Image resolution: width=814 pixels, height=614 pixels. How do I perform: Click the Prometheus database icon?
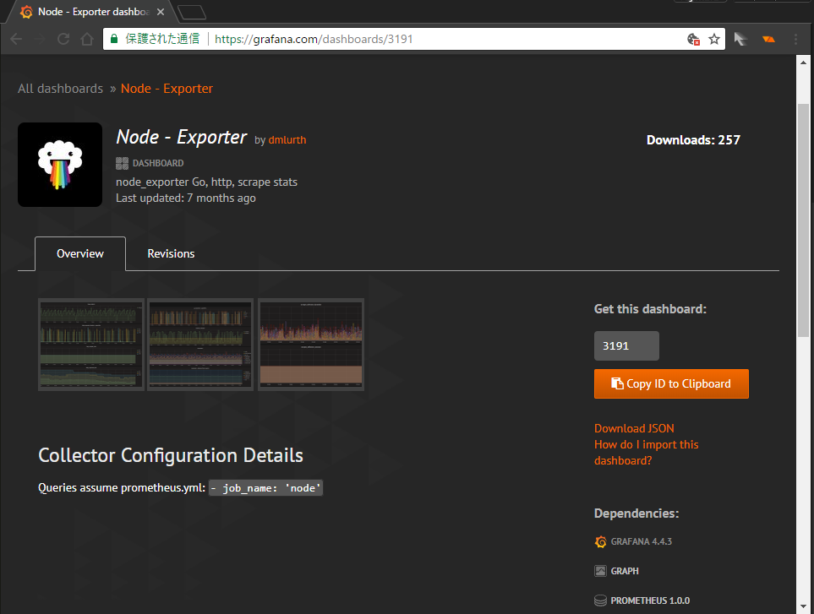[601, 600]
